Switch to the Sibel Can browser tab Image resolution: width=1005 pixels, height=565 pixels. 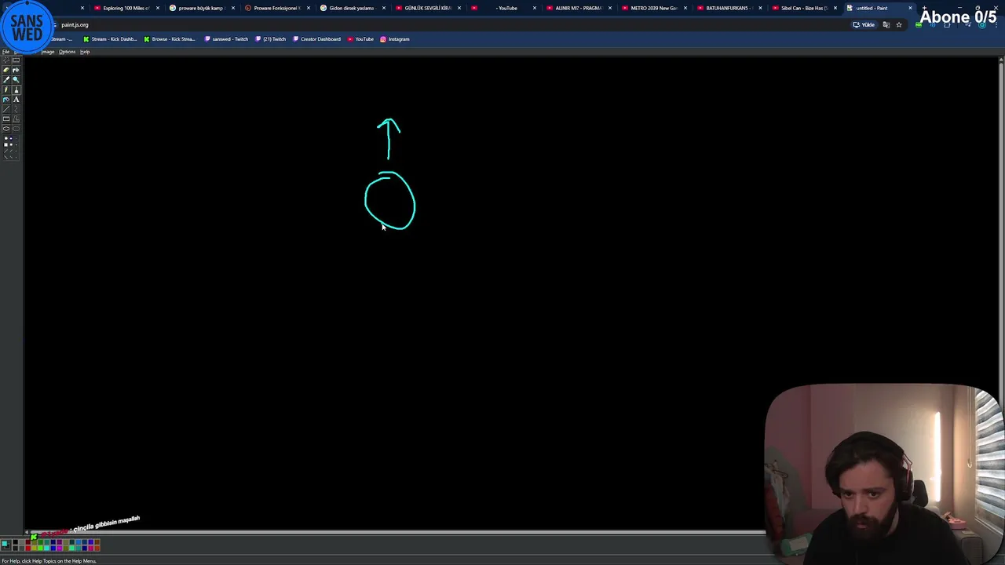point(803,8)
